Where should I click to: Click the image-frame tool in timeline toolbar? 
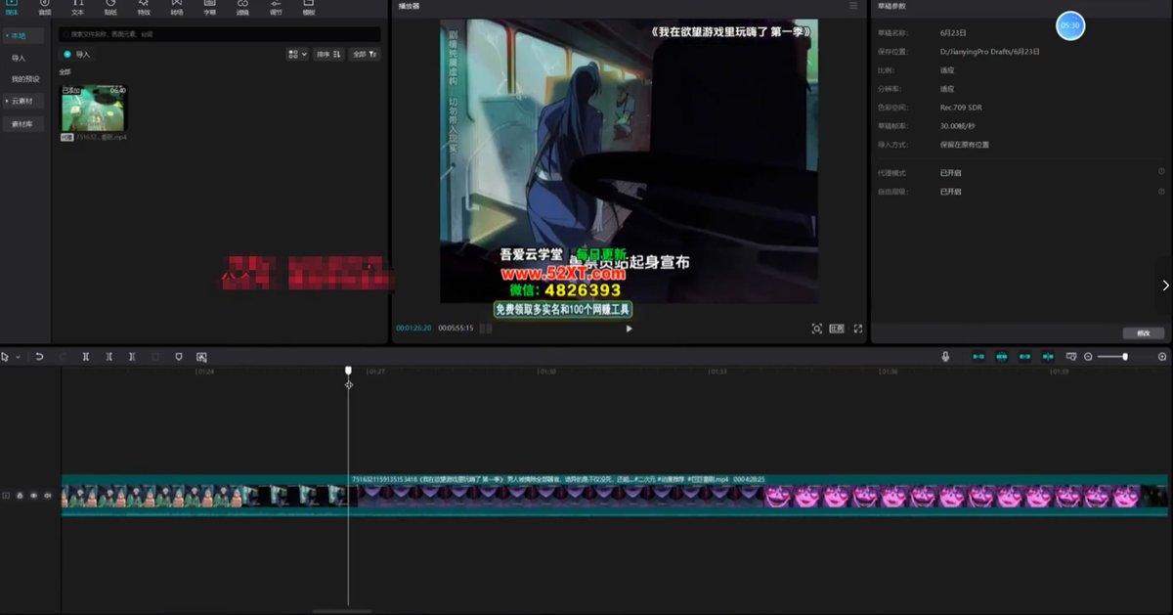tap(201, 357)
